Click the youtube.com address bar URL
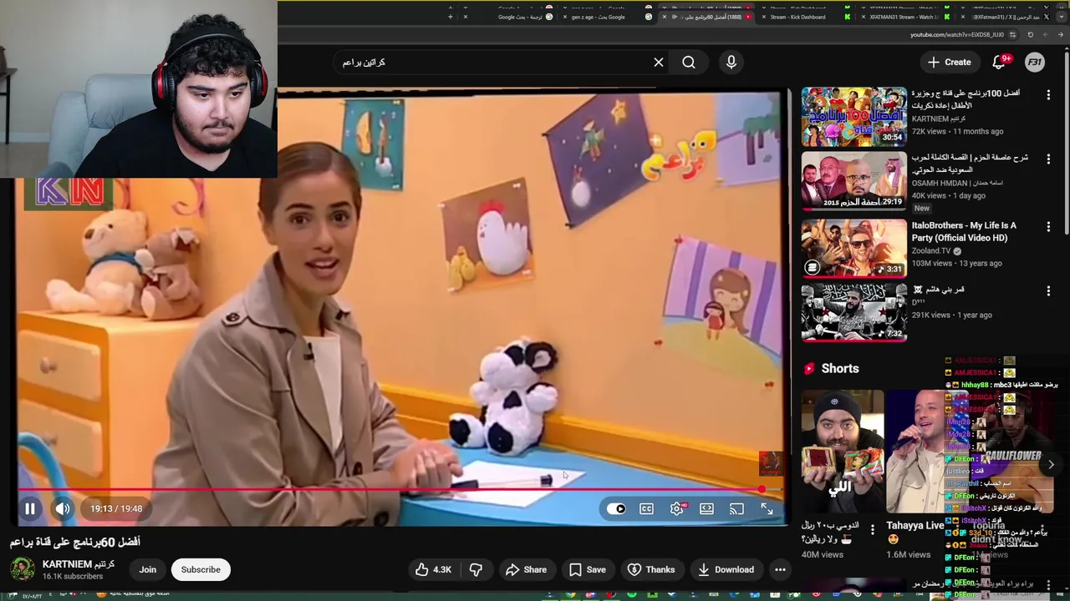 tap(957, 35)
